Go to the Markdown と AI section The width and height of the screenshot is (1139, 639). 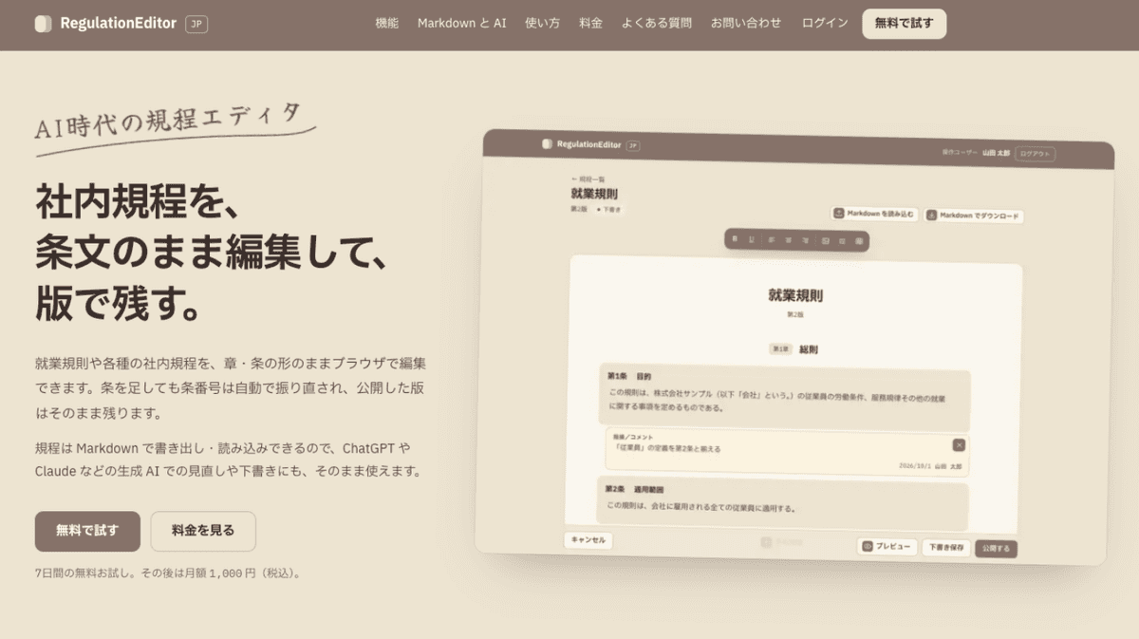(462, 24)
